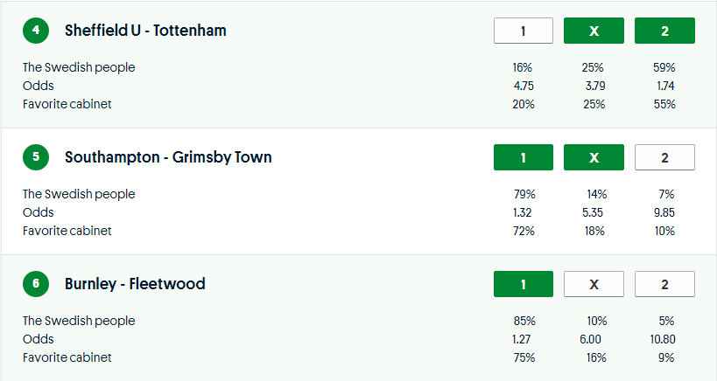Screen dimensions: 717x381
Task: Click the 6.00 draw odds for Burnley - Fleetwood
Action: pos(594,339)
